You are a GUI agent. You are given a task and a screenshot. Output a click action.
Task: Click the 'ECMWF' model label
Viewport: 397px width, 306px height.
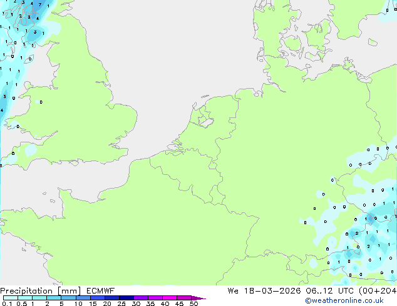click(x=101, y=291)
